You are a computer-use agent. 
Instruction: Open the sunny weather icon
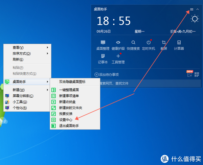point(195,19)
